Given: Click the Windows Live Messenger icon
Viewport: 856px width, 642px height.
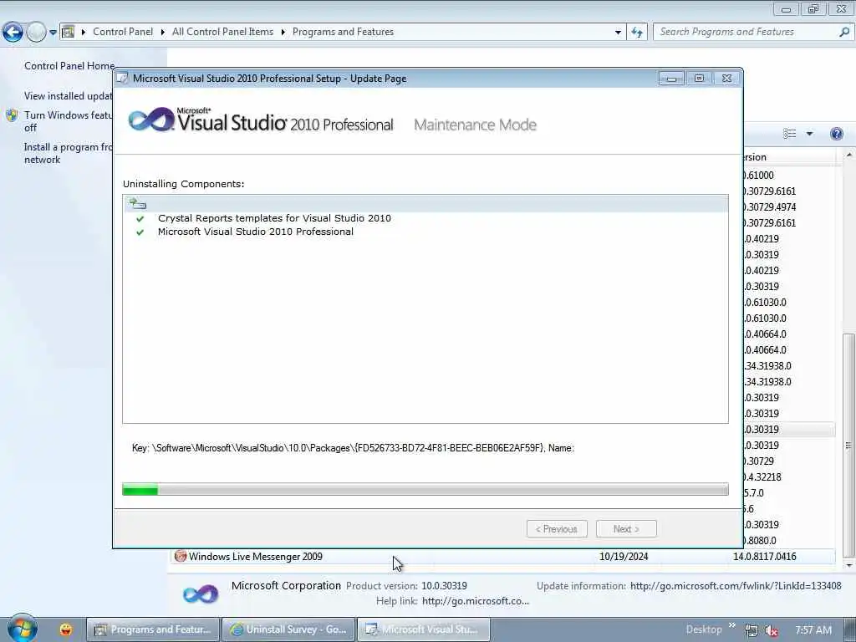Looking at the screenshot, I should tap(181, 556).
